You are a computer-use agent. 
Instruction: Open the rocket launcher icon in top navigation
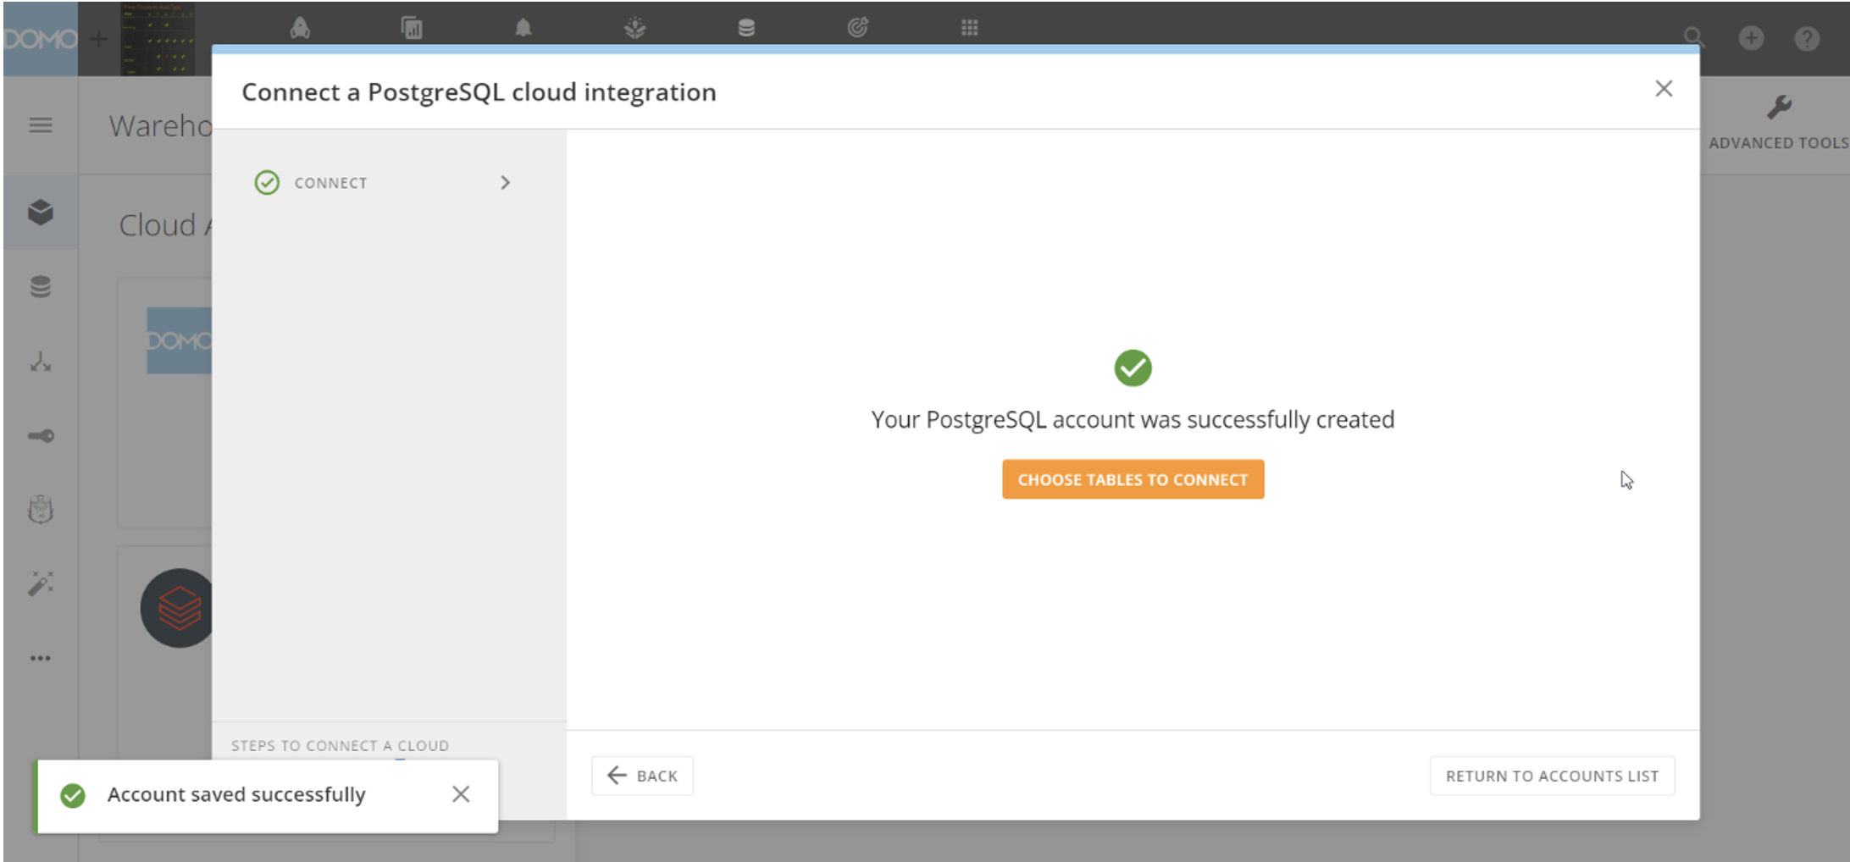[301, 27]
